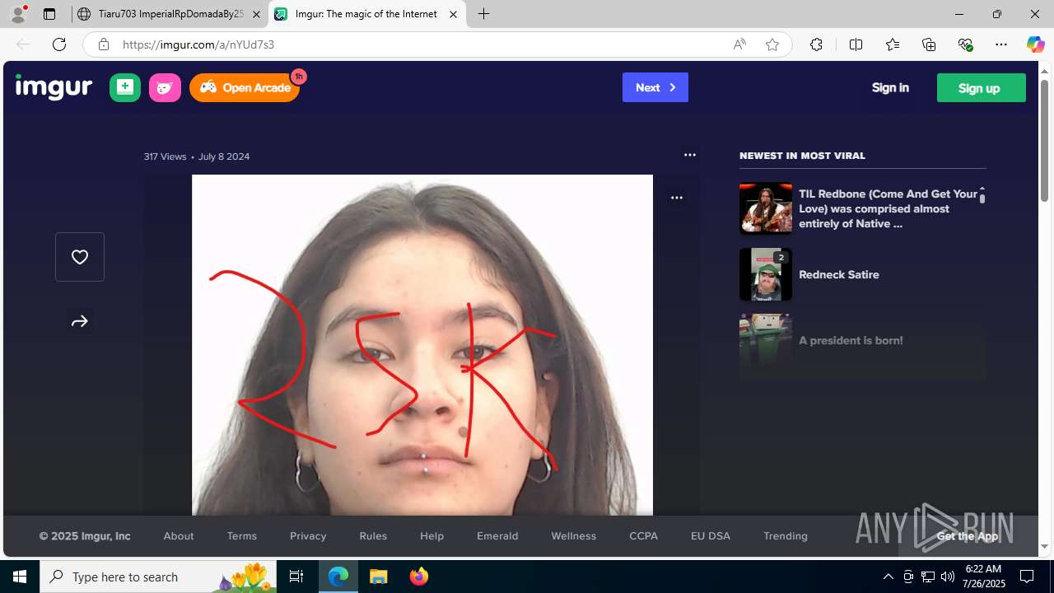The width and height of the screenshot is (1054, 593).
Task: Click the green New Post plus icon
Action: [x=125, y=87]
